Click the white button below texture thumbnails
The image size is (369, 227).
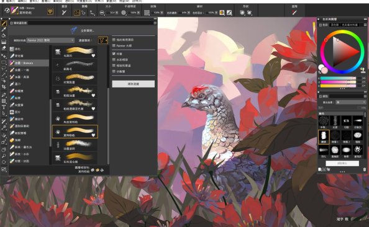pyautogui.click(x=342, y=163)
